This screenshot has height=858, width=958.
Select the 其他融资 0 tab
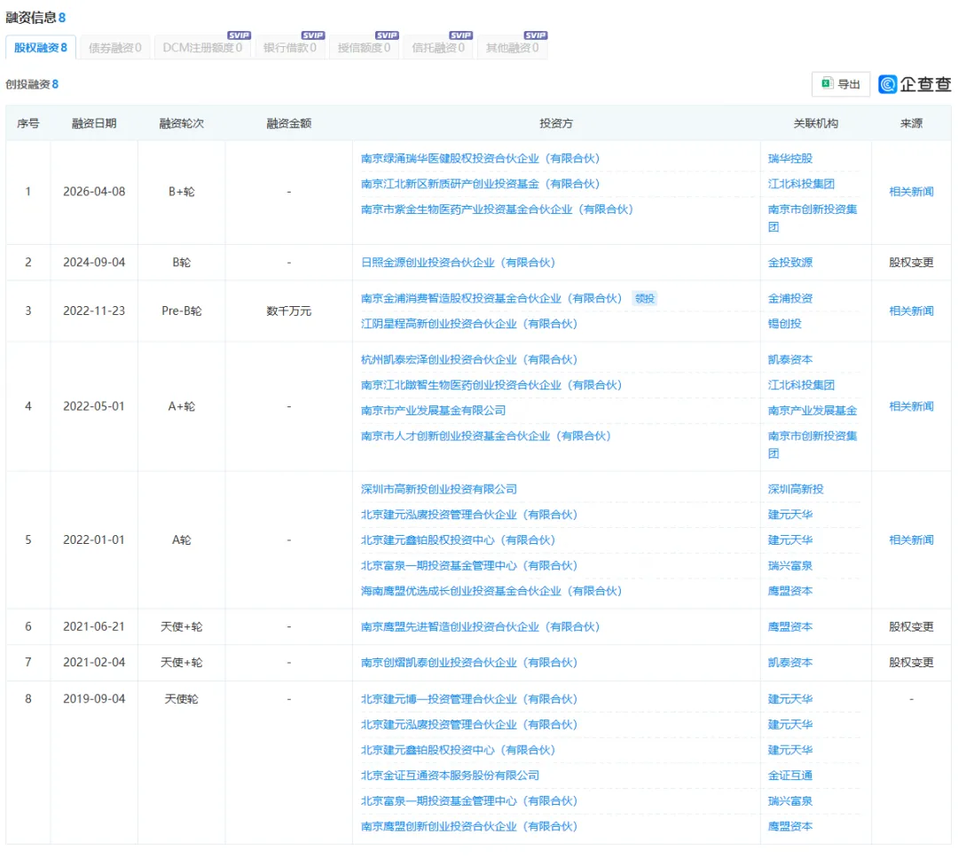click(512, 48)
